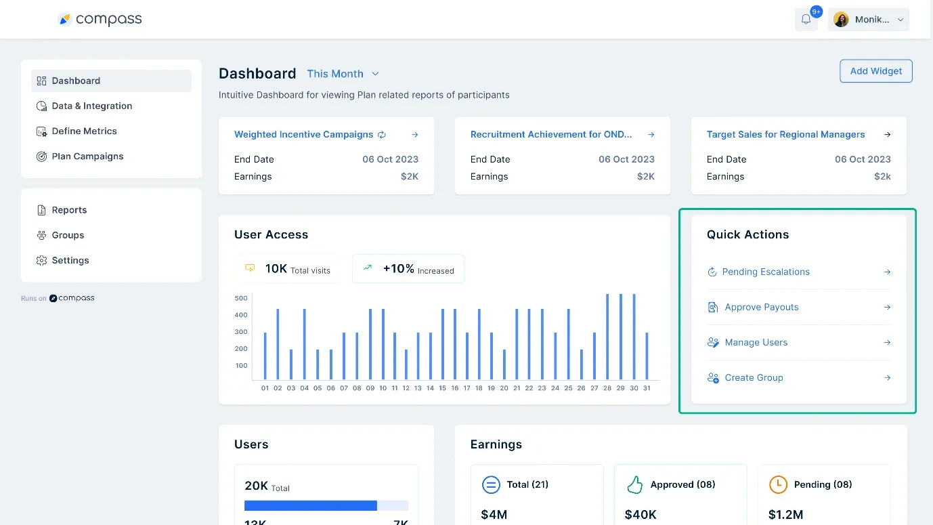
Task: Click the Add Widget button
Action: pyautogui.click(x=875, y=70)
